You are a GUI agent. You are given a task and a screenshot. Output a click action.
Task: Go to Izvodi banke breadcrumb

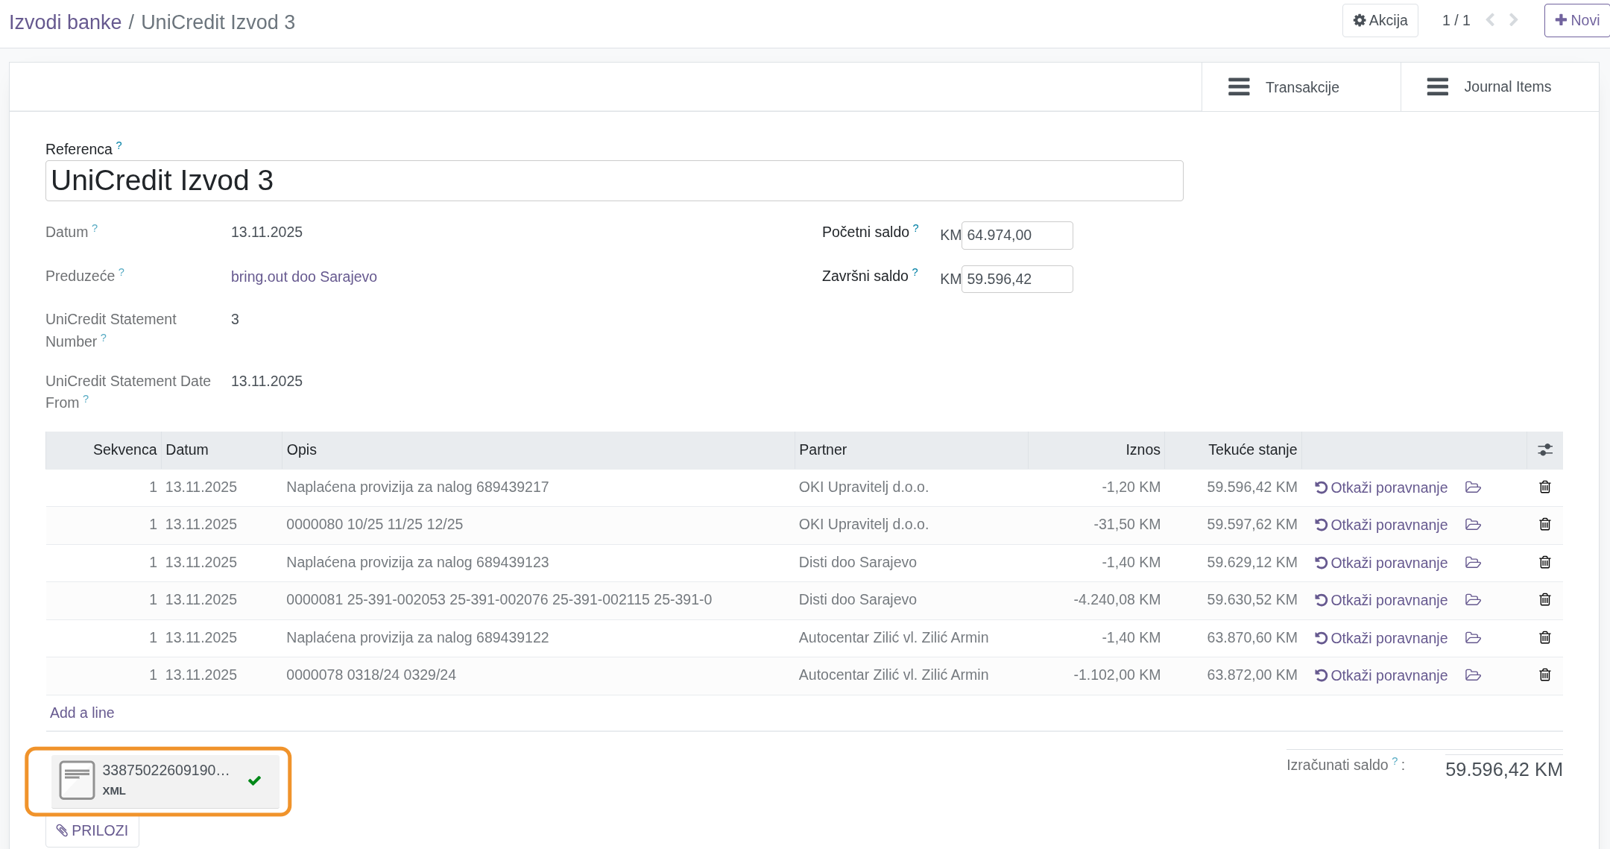point(65,22)
